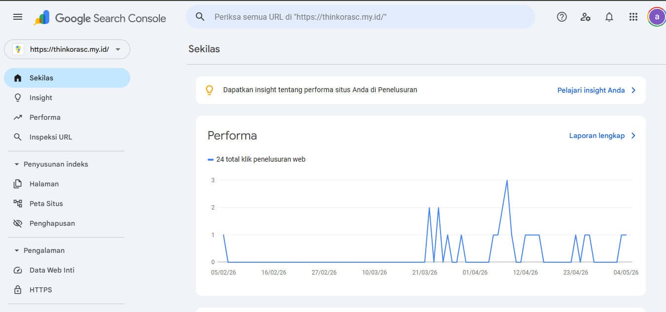Open Insight from the sidebar
This screenshot has width=666, height=312.
point(67,98)
